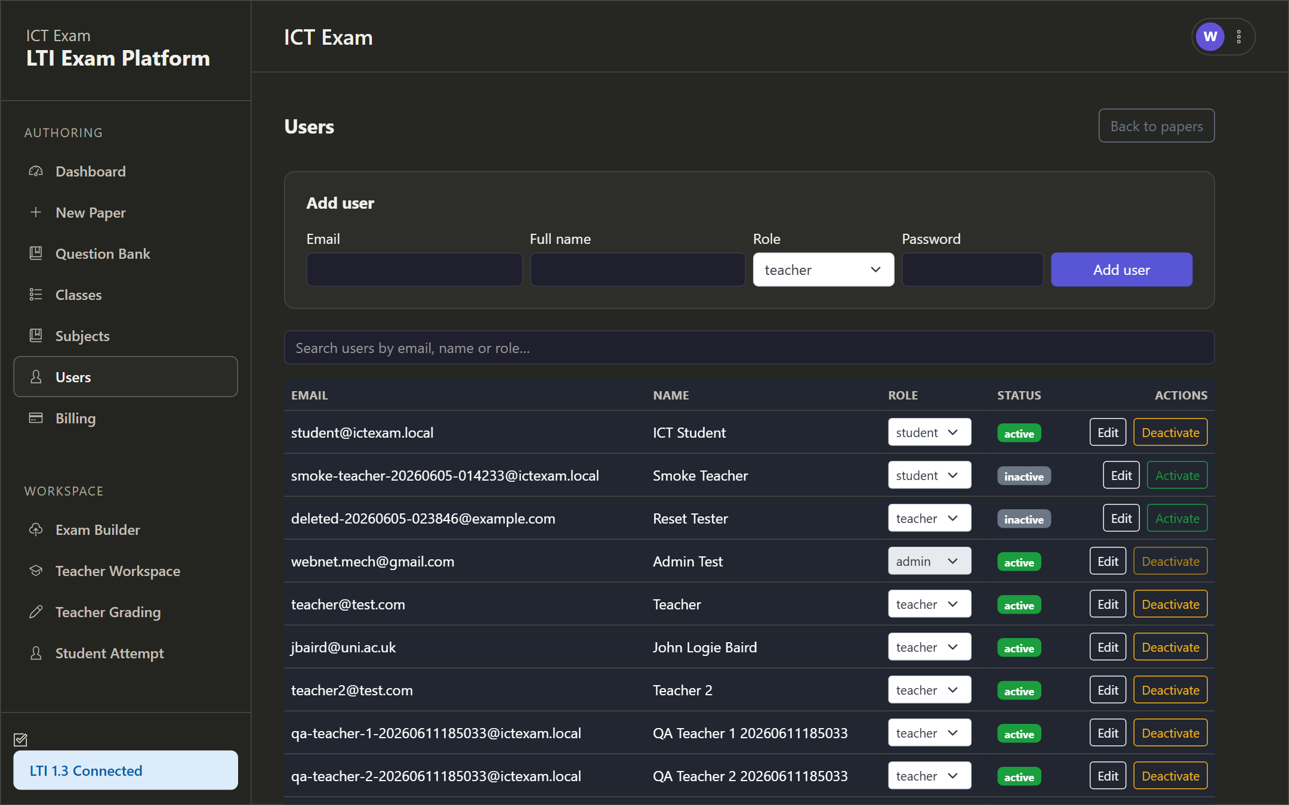Click LTI 1.3 Connected status badge
Image resolution: width=1289 pixels, height=805 pixels.
[x=125, y=770]
